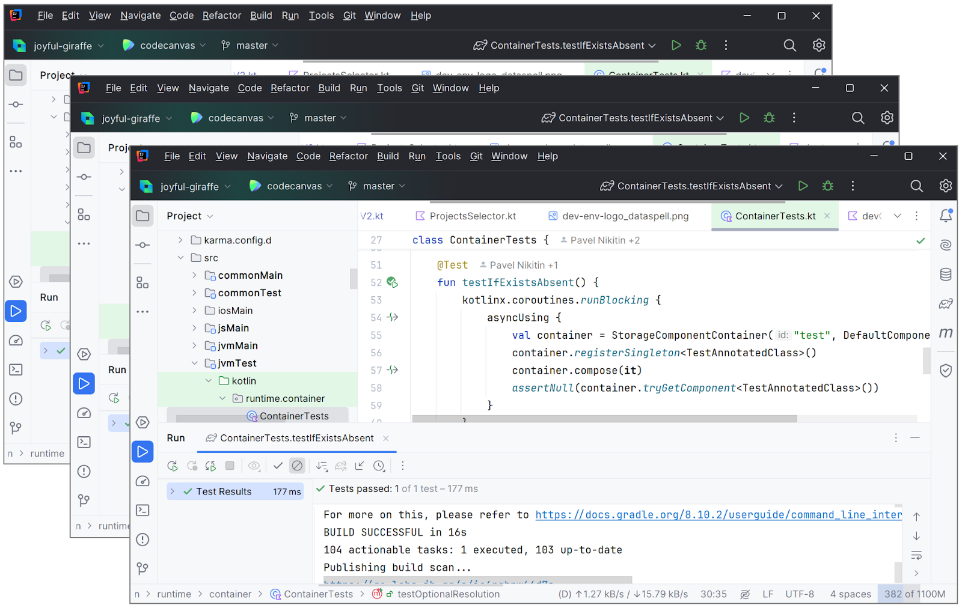962x608 pixels.
Task: Open the Tools menu in back window
Action: 321,16
